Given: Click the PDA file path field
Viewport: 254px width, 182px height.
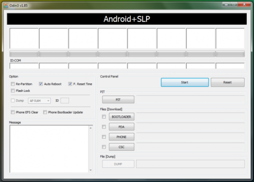Looking at the screenshot, I should click(190, 127).
